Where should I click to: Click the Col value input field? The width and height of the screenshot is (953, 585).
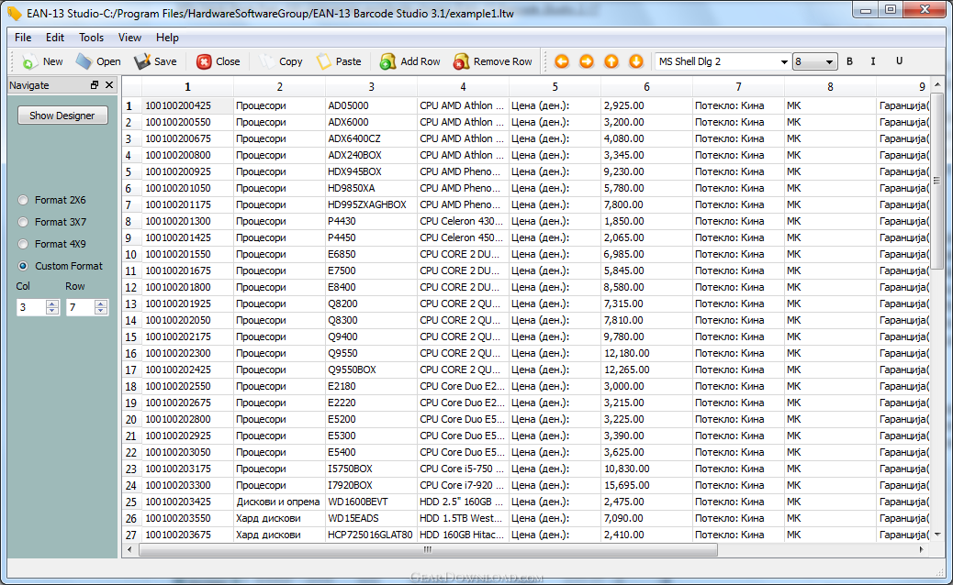coord(31,307)
